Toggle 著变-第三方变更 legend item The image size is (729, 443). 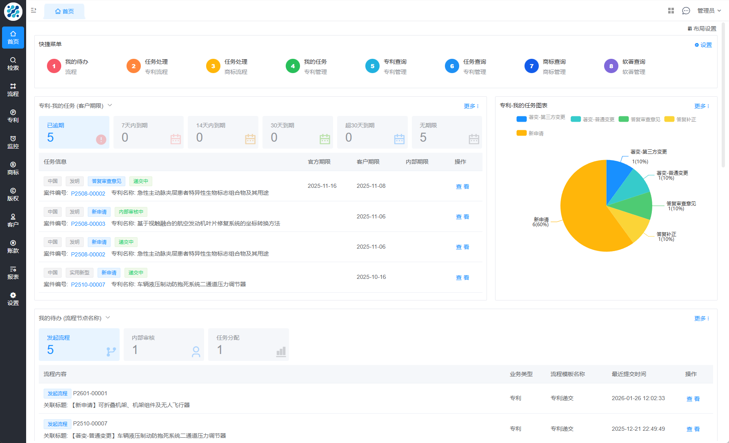click(541, 118)
